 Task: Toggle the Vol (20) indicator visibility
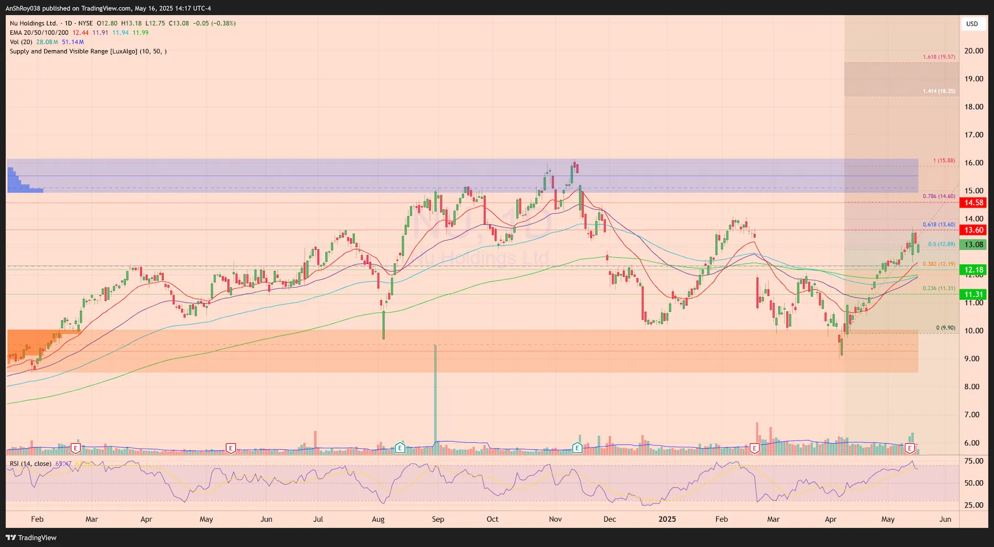click(20, 41)
